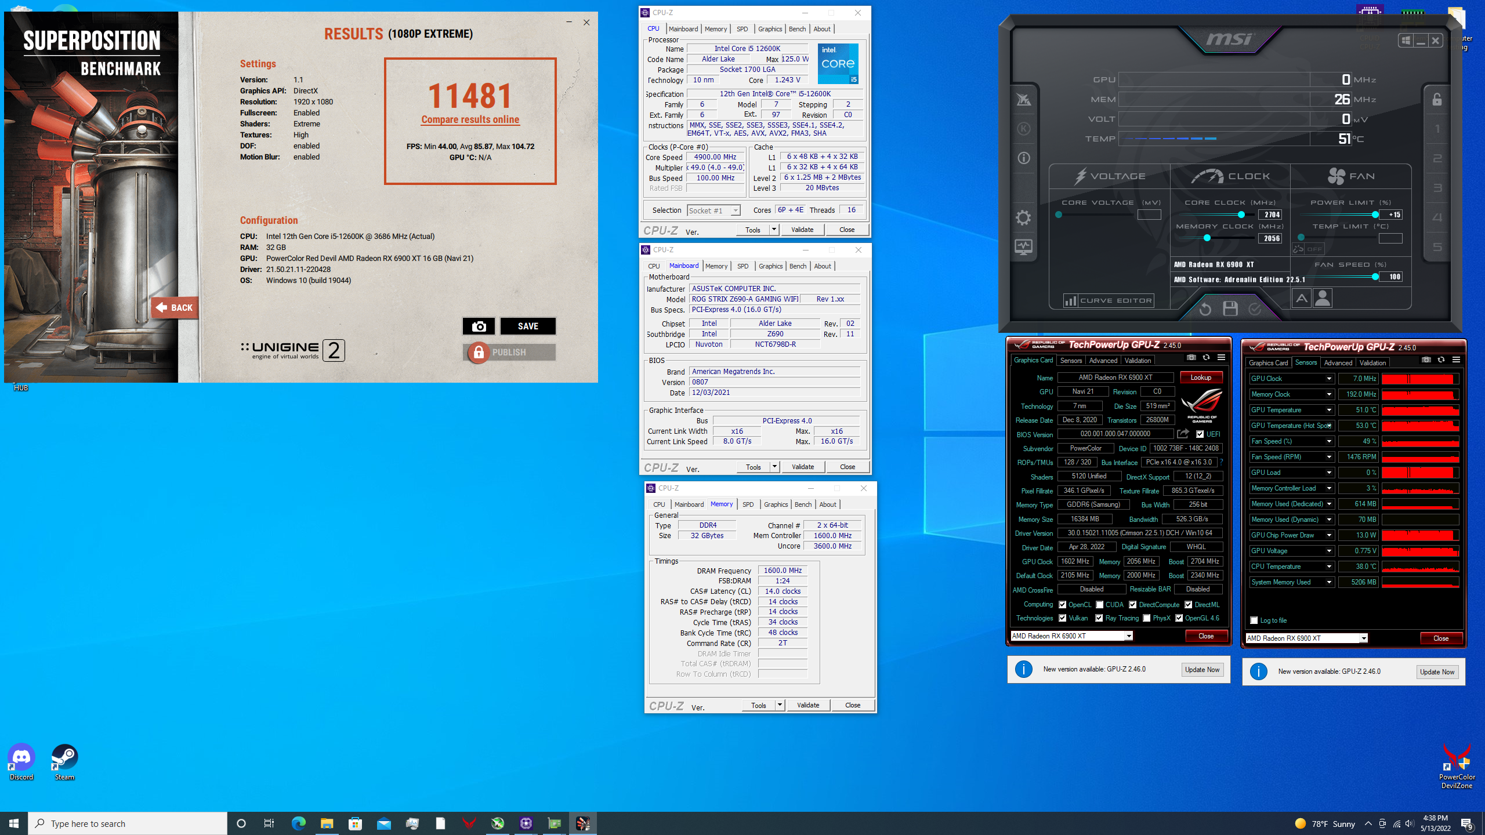This screenshot has height=835, width=1485.
Task: Expand CPU Temperature sensor dropdown
Action: 1329,567
